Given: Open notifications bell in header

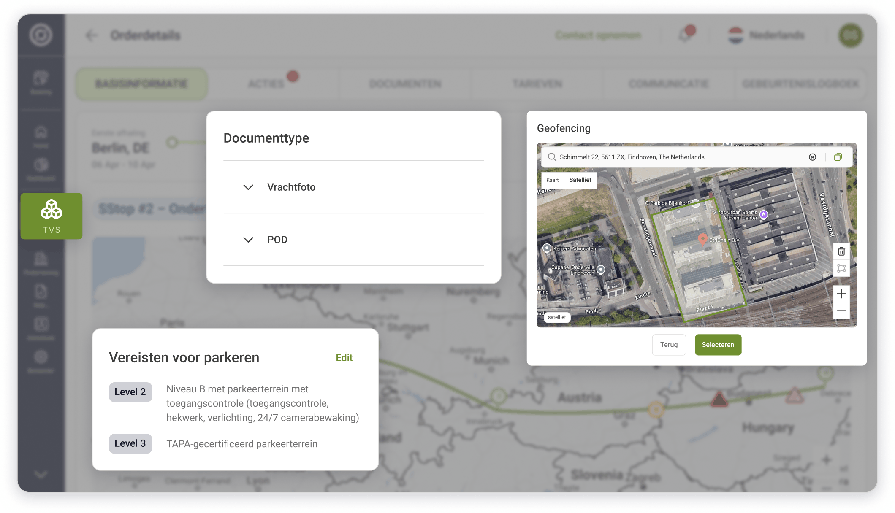Looking at the screenshot, I should pos(686,35).
